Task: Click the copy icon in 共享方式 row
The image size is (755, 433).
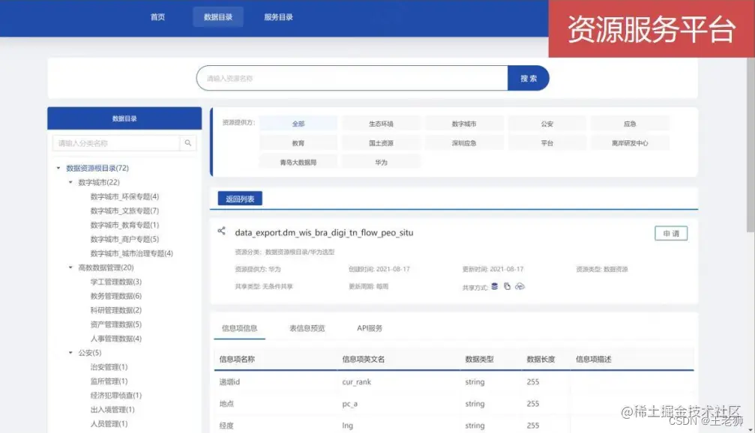Action: (x=508, y=285)
